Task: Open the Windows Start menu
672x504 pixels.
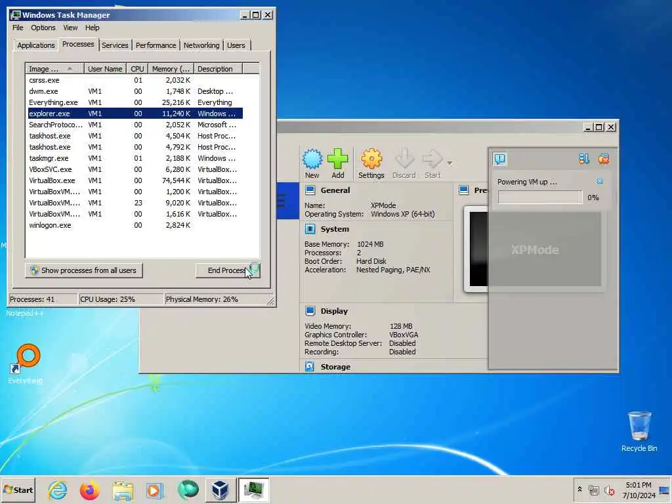Action: point(18,490)
